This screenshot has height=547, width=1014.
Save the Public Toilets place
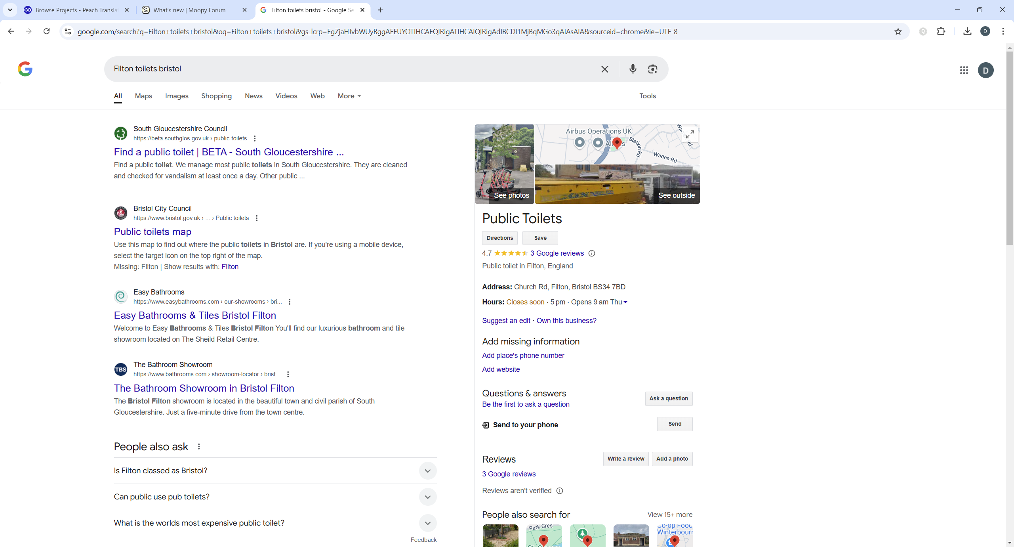click(x=540, y=238)
